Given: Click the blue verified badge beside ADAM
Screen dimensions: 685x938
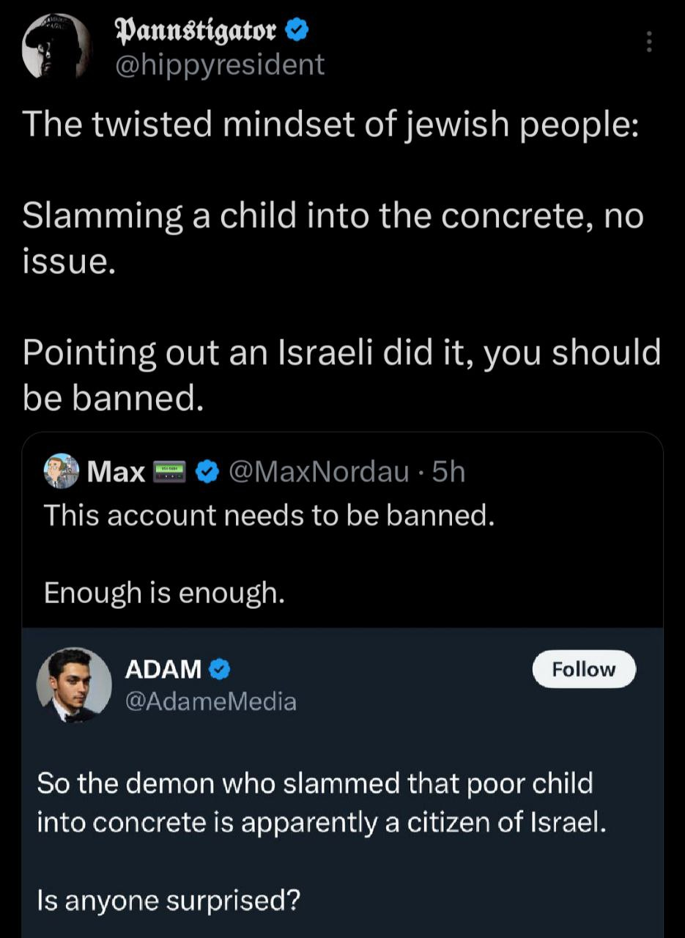Looking at the screenshot, I should point(221,668).
